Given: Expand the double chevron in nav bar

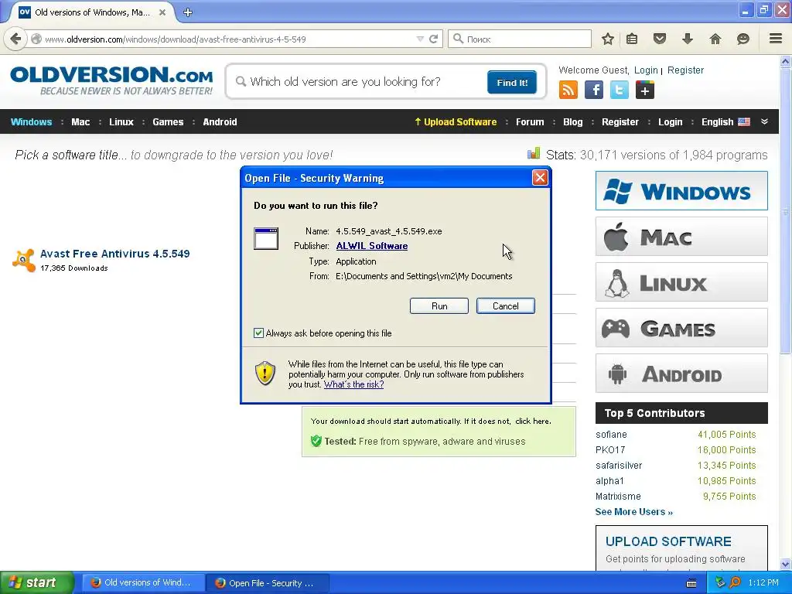Looking at the screenshot, I should click(x=764, y=121).
